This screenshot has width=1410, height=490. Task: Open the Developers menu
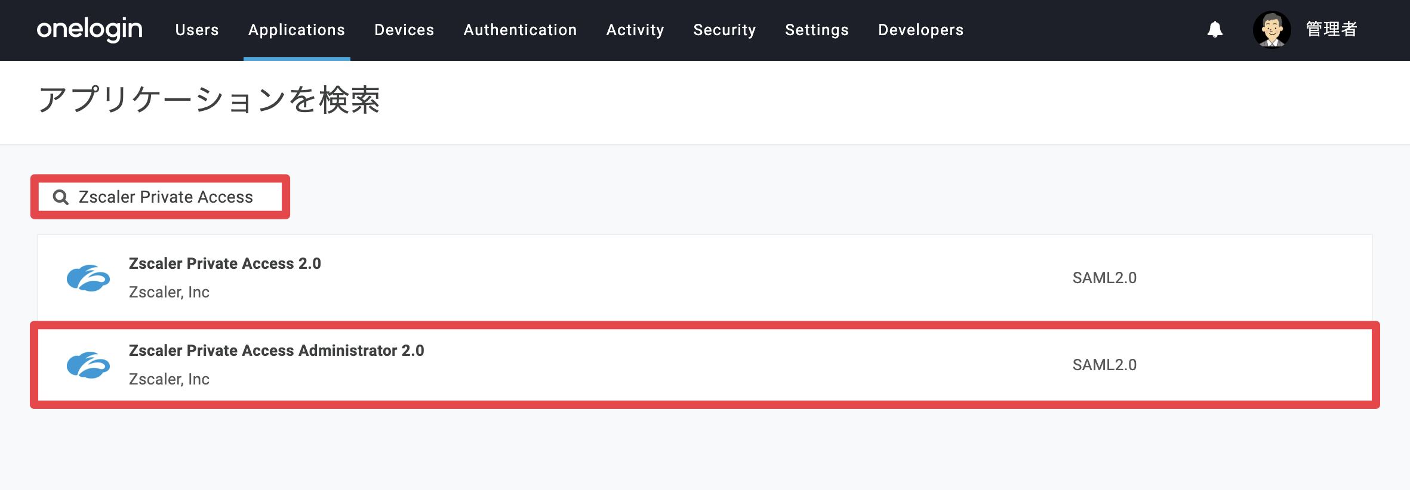pos(920,30)
